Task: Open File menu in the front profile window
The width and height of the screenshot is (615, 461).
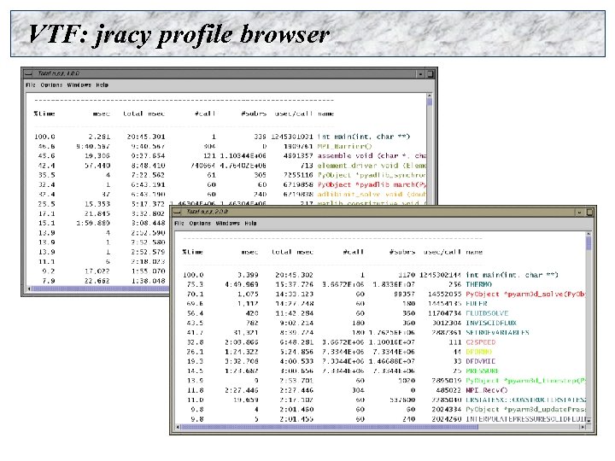Action: [179, 223]
